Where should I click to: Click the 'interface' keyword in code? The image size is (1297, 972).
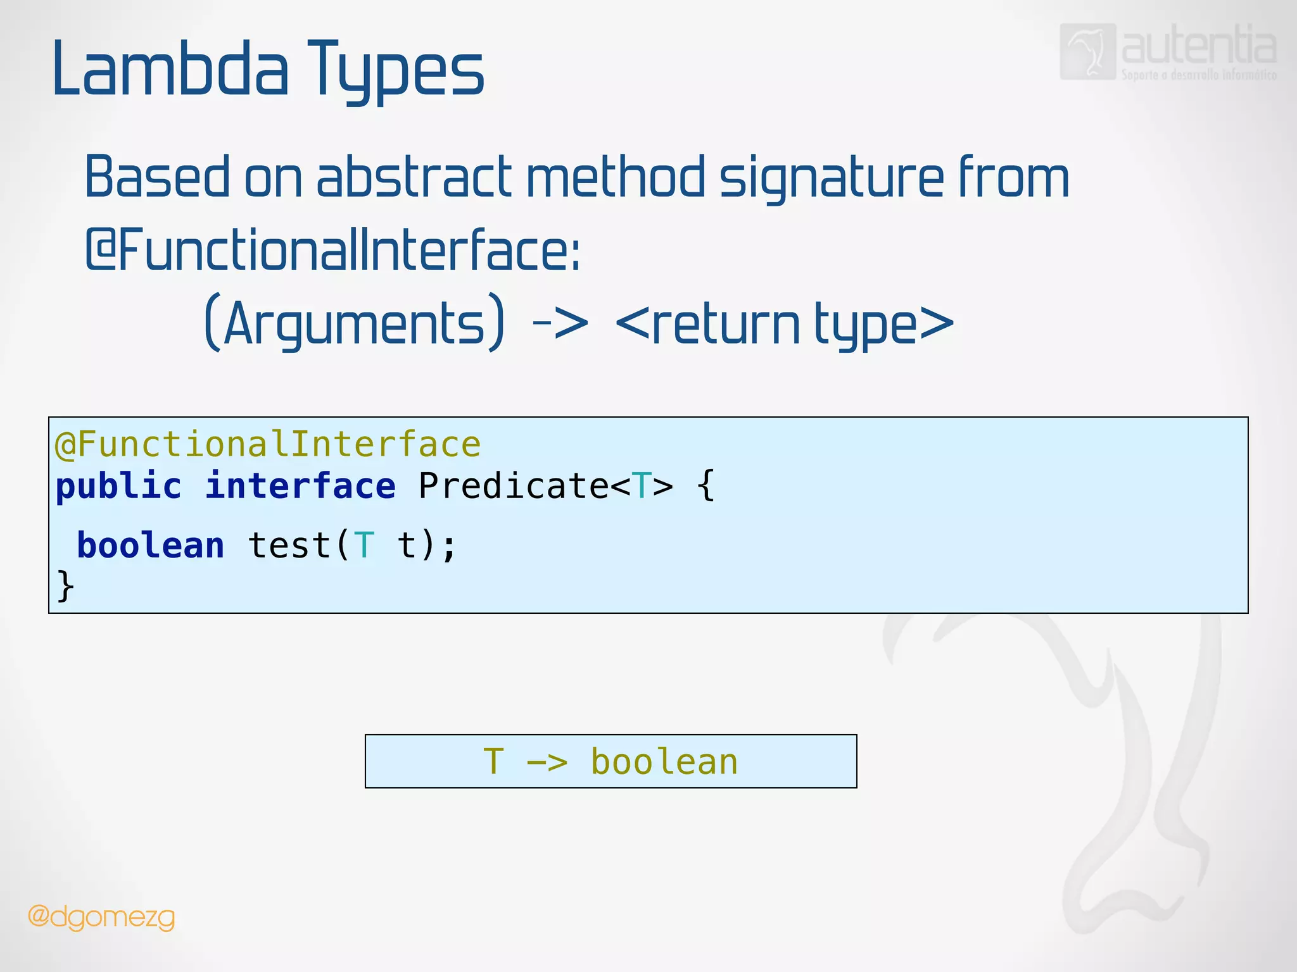pos(301,486)
